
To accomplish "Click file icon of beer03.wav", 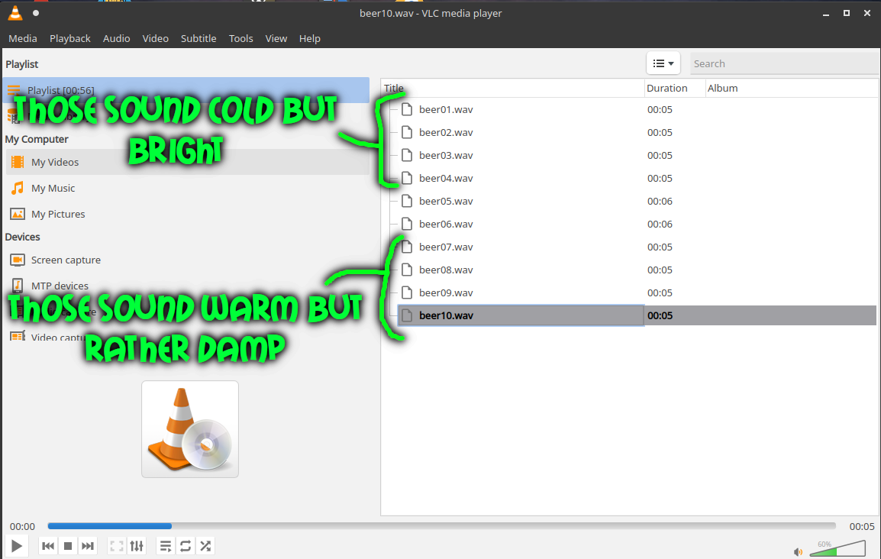I will (x=407, y=155).
